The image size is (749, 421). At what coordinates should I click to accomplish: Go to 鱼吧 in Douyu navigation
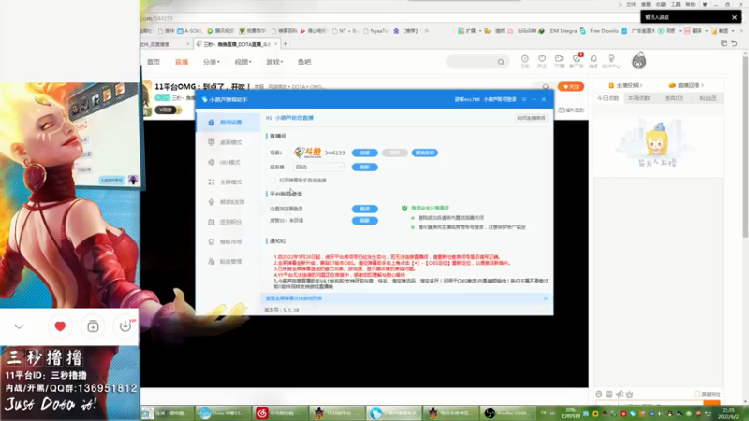304,62
